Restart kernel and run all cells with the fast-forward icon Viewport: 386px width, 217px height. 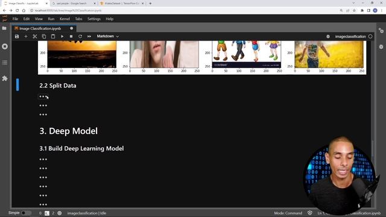click(x=89, y=36)
